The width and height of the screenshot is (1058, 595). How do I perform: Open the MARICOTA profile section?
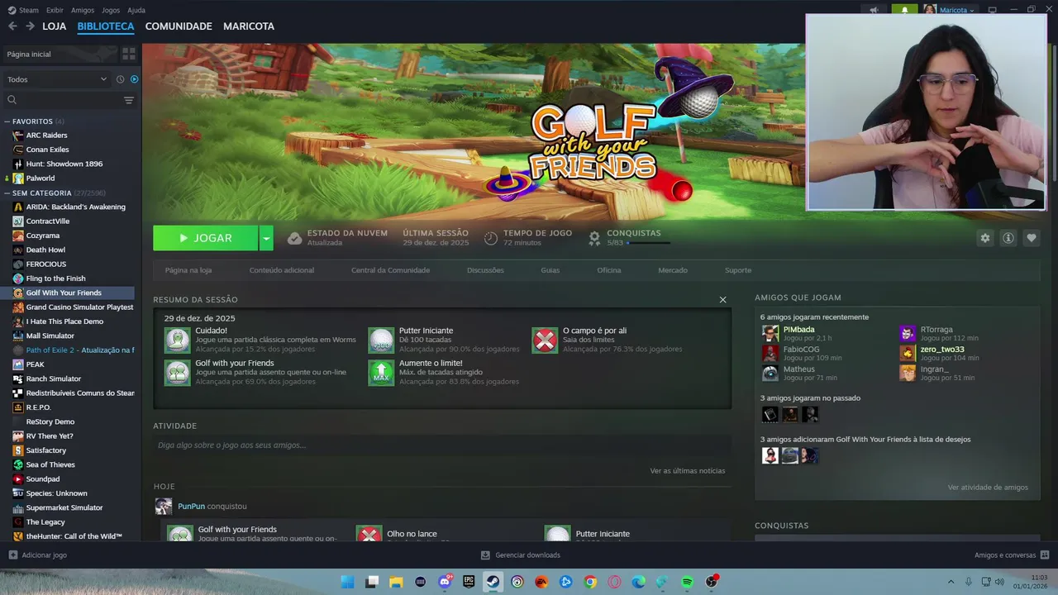tap(249, 26)
